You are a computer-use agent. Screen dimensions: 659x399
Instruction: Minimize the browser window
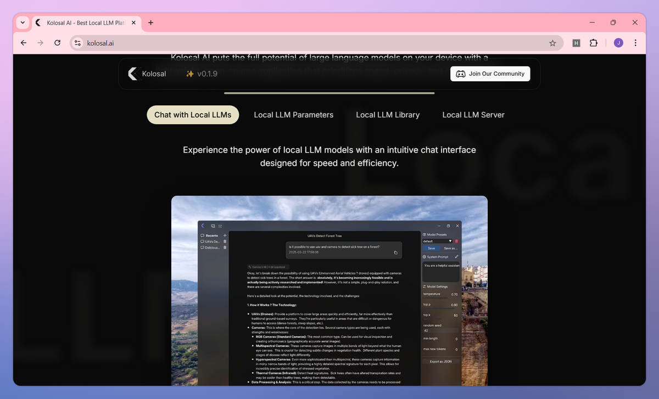(591, 23)
